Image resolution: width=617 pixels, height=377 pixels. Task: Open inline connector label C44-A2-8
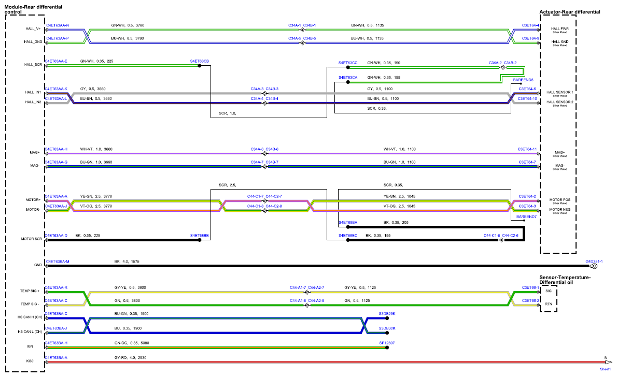click(x=316, y=300)
